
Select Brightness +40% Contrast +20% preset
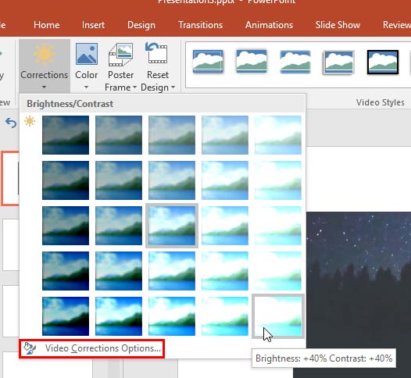[278, 271]
